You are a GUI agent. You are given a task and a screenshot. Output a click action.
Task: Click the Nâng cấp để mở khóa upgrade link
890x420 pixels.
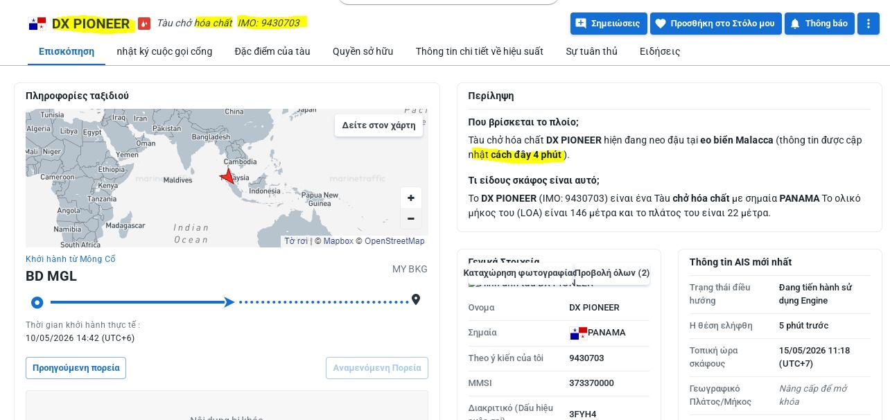(x=812, y=395)
